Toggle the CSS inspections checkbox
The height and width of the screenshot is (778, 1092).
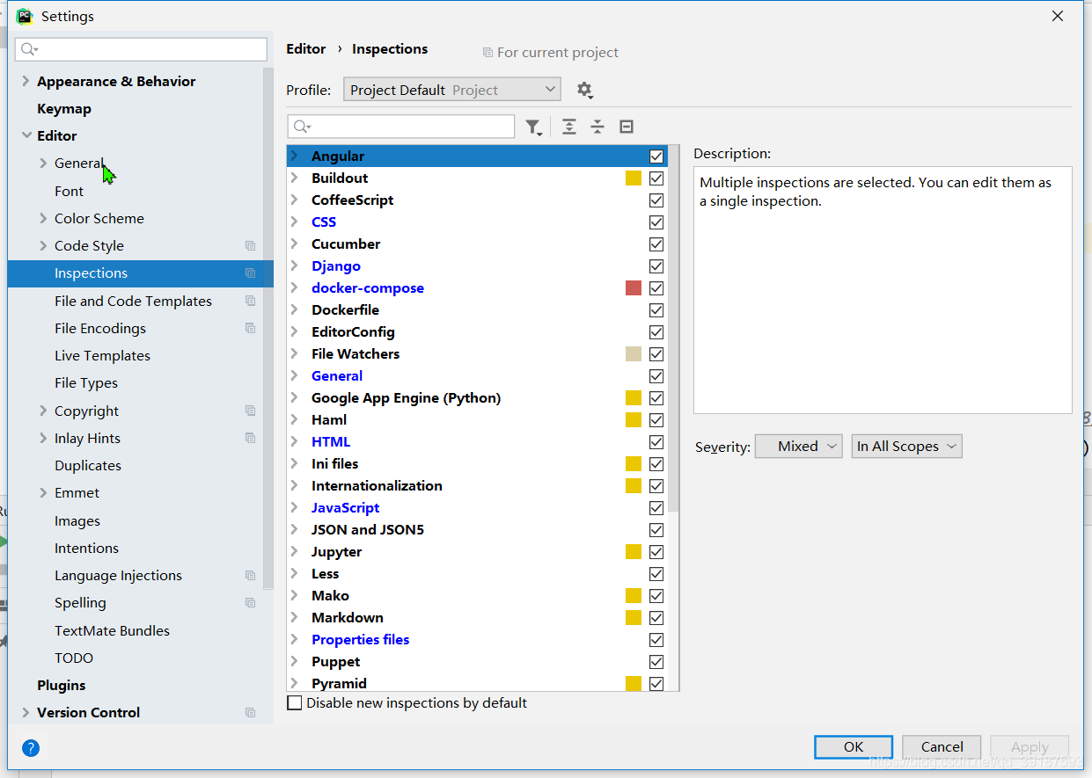coord(656,222)
